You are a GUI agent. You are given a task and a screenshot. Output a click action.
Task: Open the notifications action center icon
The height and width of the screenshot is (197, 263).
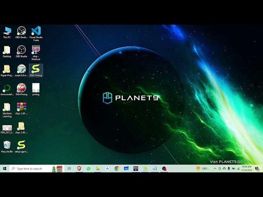point(257,169)
